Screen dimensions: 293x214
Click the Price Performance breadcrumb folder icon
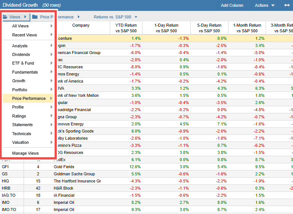click(35, 17)
